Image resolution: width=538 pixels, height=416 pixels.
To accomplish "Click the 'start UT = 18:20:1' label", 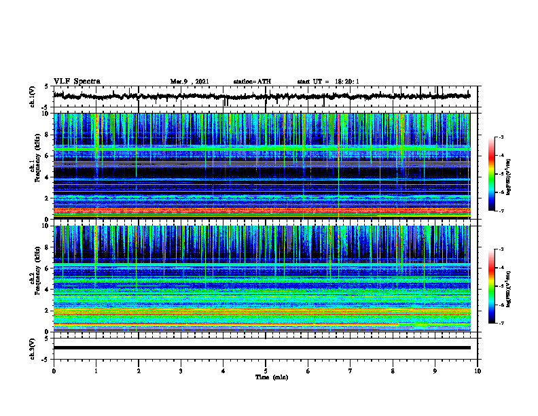I will [x=328, y=82].
